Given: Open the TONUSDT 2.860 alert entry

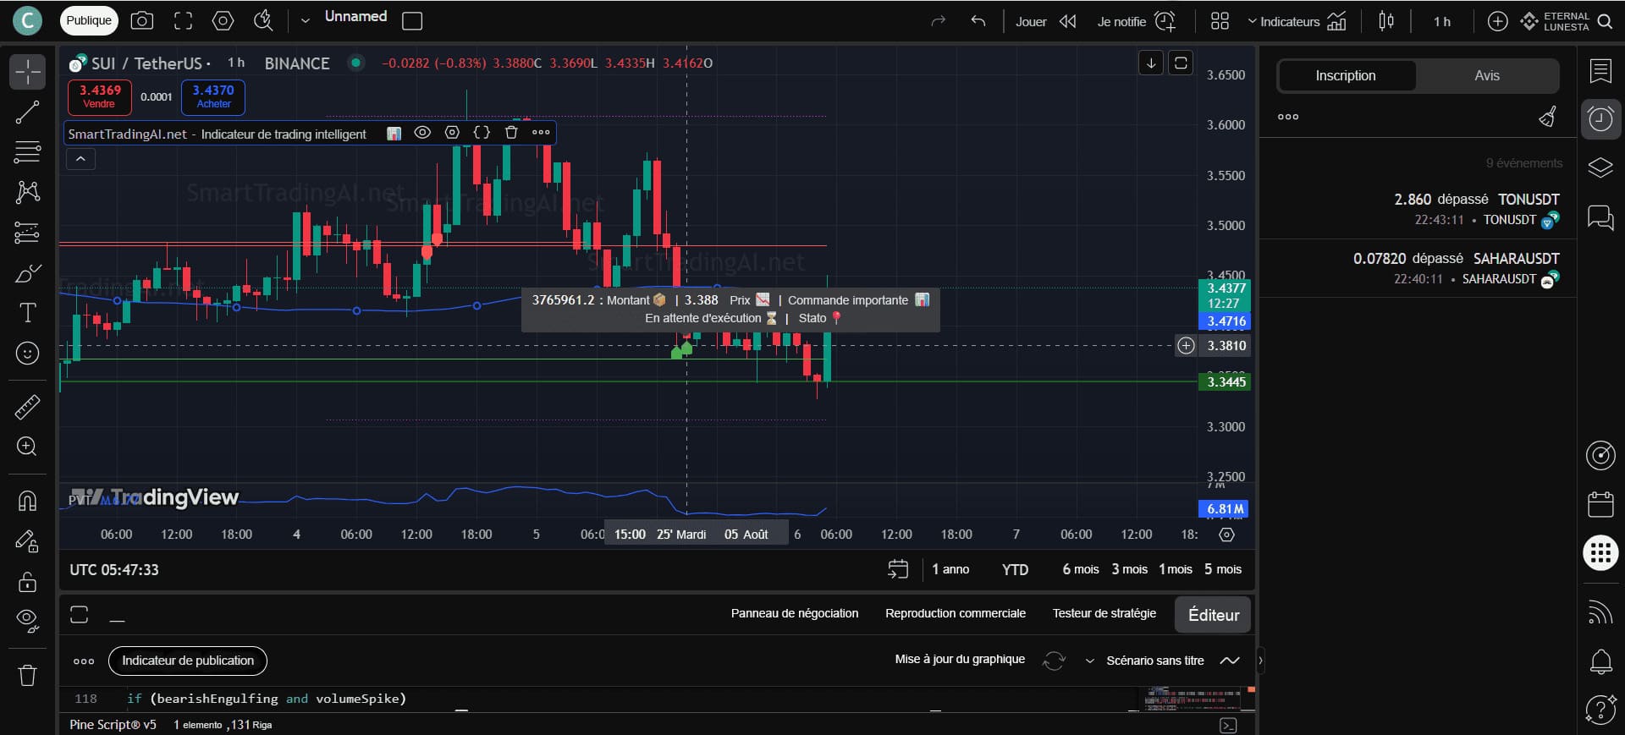Looking at the screenshot, I should point(1418,210).
